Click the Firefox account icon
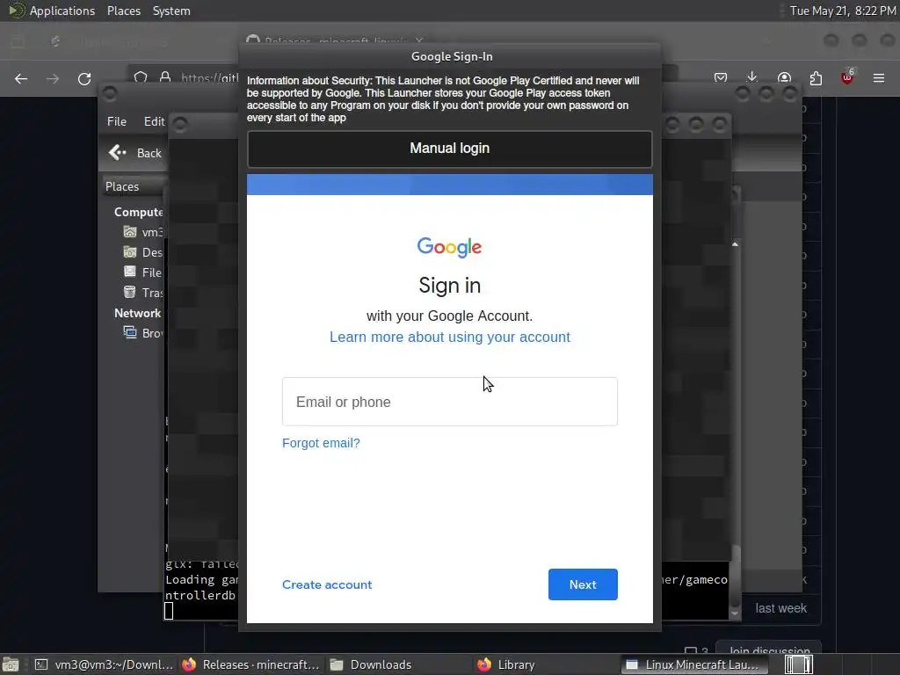Viewport: 900px width, 675px height. pyautogui.click(x=784, y=78)
